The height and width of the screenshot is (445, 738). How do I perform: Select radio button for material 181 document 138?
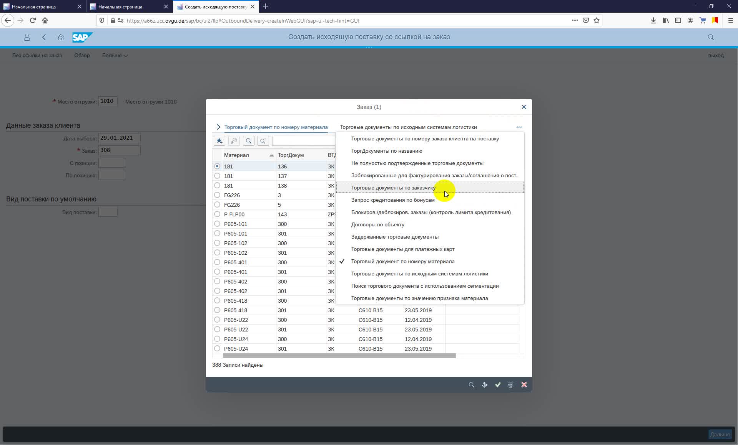(217, 185)
